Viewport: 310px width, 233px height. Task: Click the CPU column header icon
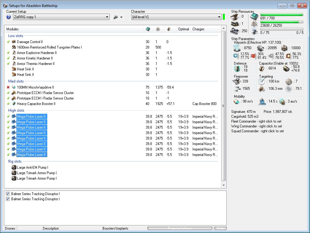148,29
